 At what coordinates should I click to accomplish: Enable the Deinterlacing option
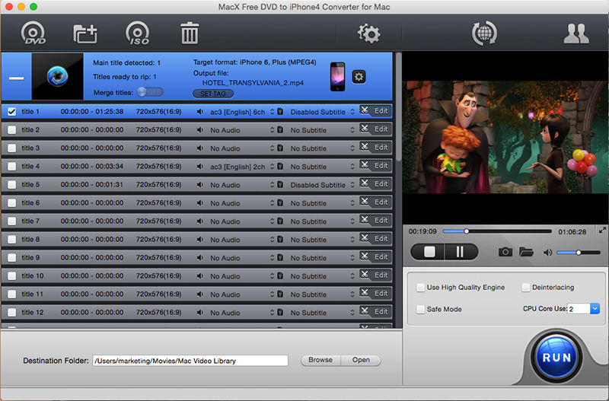point(525,288)
